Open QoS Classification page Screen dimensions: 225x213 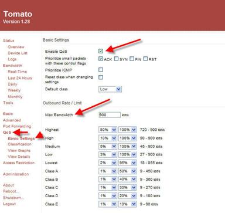click(x=19, y=144)
